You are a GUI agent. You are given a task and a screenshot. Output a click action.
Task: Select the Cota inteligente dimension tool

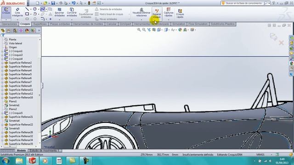[x=17, y=12]
